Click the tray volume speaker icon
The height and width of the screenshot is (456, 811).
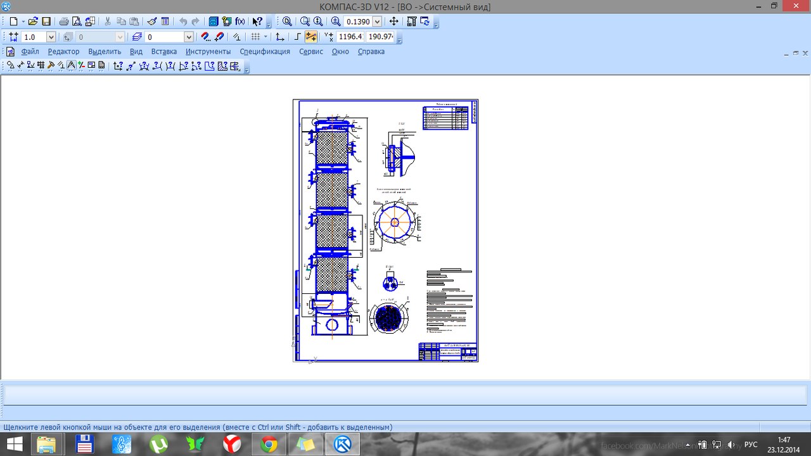pyautogui.click(x=732, y=445)
